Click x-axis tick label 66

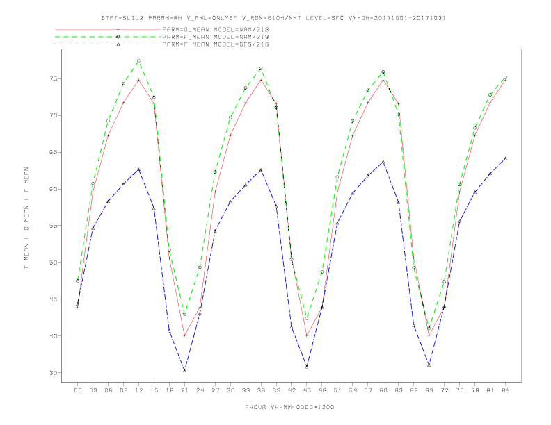(414, 390)
